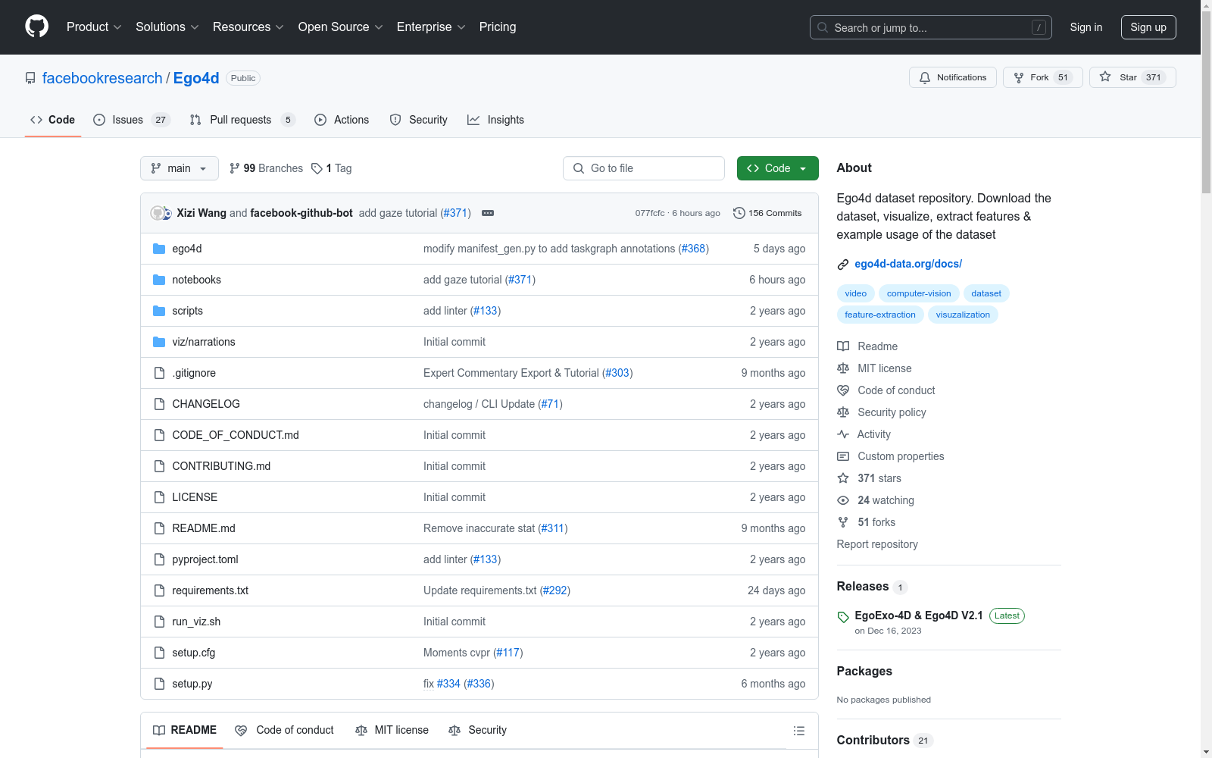This screenshot has width=1212, height=758.
Task: Expand the Open Source menu
Action: [341, 27]
